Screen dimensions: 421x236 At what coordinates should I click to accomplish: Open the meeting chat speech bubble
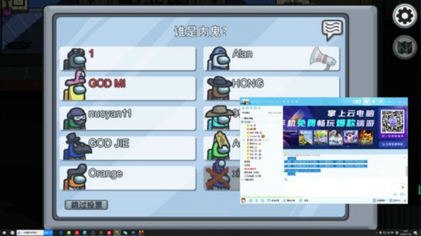point(332,30)
